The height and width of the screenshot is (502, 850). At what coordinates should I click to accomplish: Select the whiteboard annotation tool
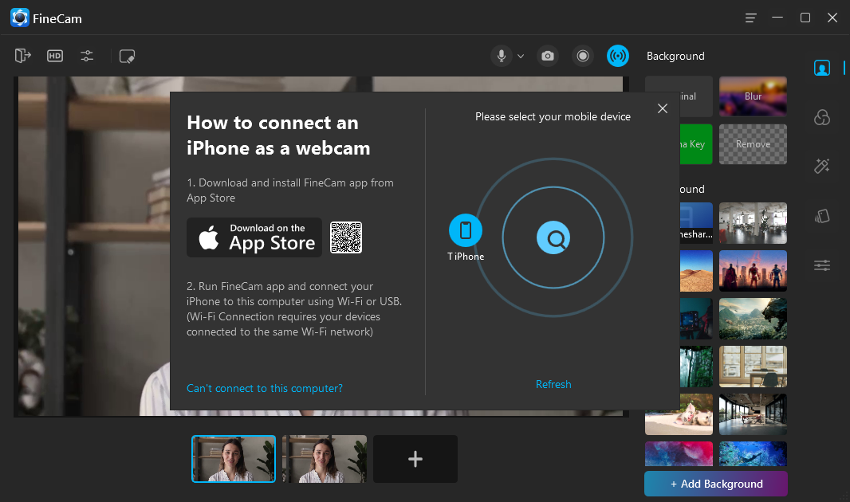point(127,57)
